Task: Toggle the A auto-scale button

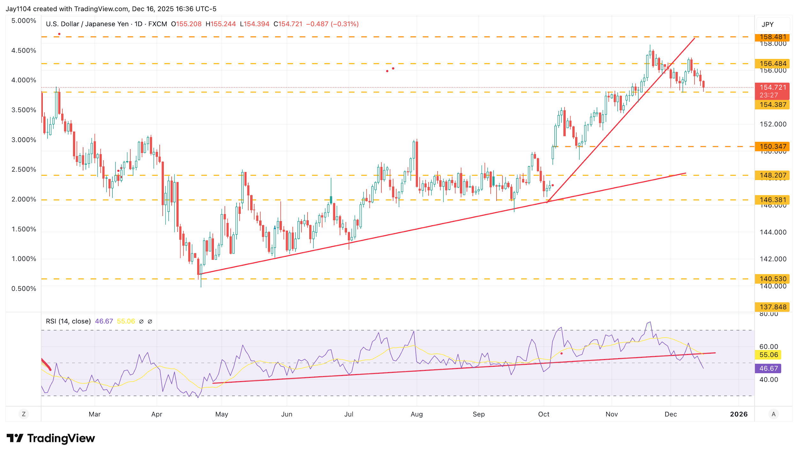Action: point(773,414)
